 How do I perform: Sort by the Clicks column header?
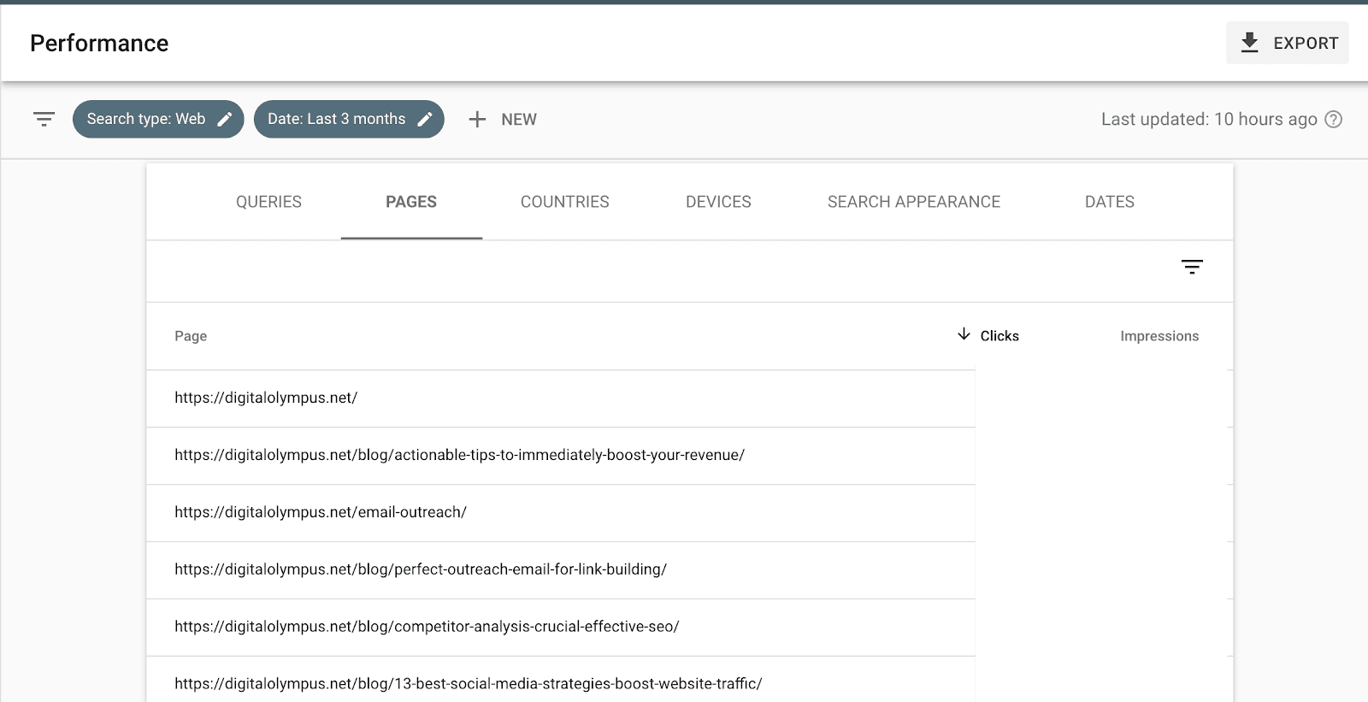[x=999, y=336]
